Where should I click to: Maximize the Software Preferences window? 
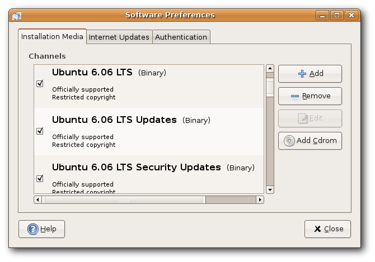click(x=337, y=16)
